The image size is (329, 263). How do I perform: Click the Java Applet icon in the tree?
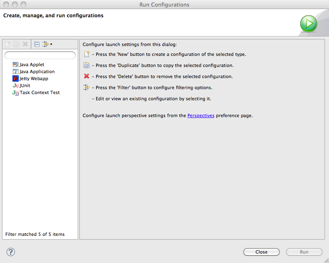(16, 65)
